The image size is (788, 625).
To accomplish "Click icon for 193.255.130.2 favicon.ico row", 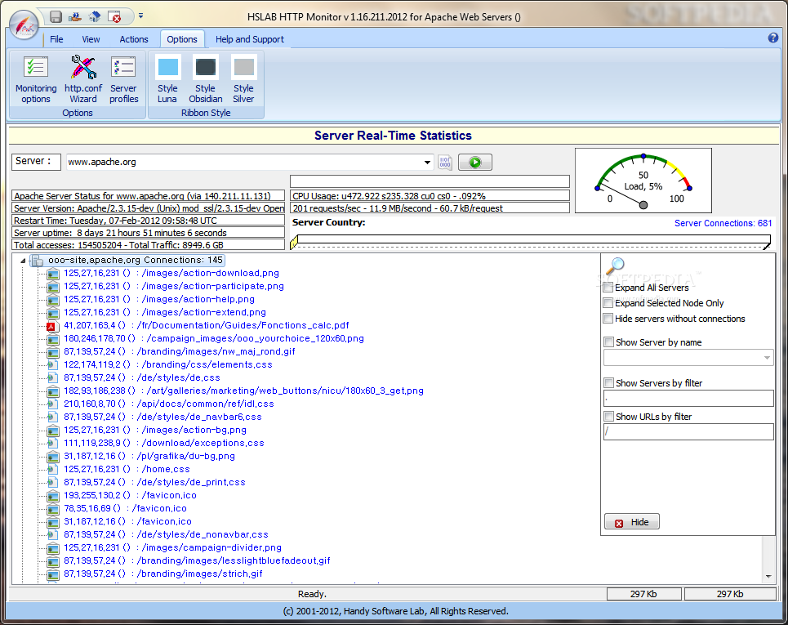I will pos(53,496).
